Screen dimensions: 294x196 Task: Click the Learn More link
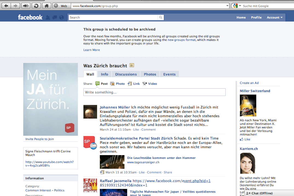click(x=92, y=50)
